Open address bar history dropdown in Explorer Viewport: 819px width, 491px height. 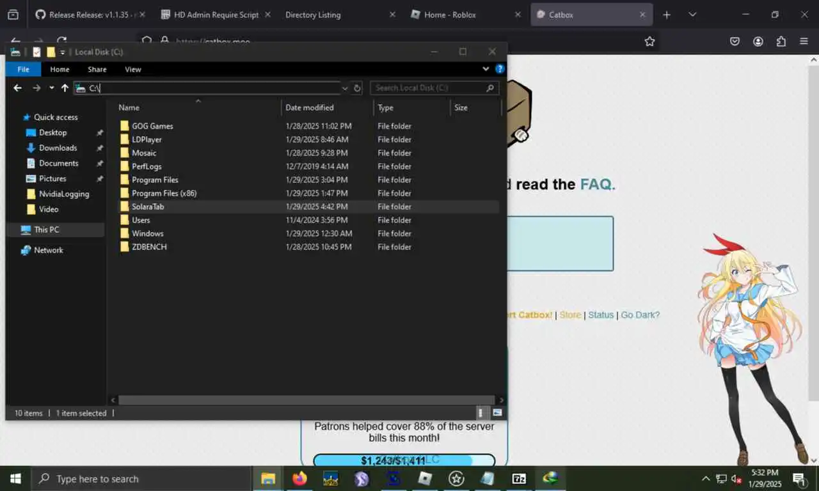click(346, 88)
